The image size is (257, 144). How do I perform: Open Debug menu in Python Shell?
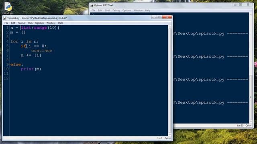pyautogui.click(x=116, y=10)
